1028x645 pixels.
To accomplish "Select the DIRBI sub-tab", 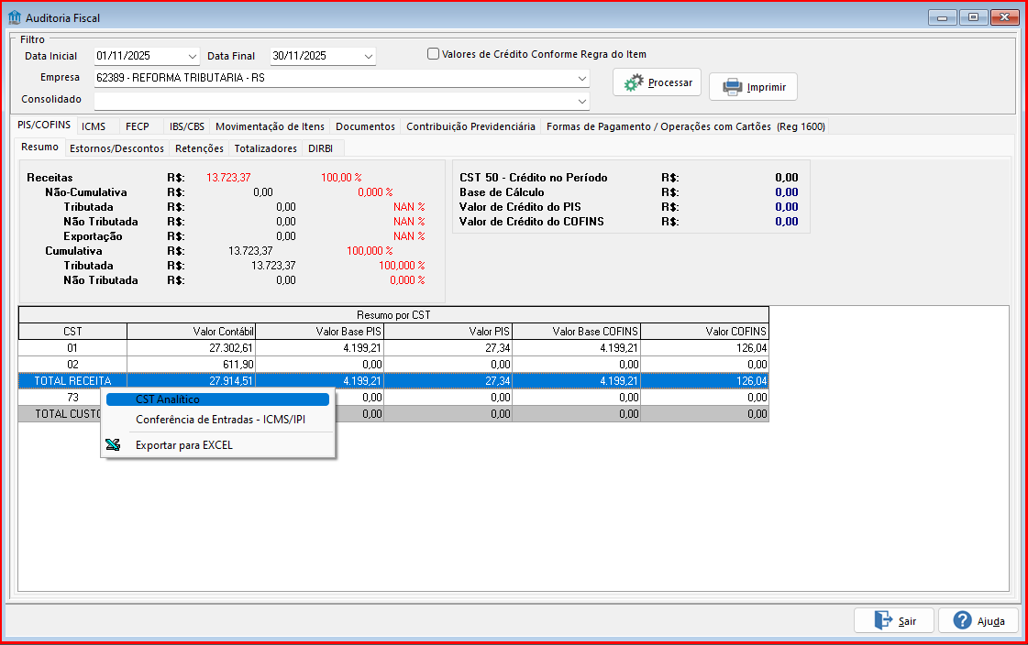I will point(321,148).
